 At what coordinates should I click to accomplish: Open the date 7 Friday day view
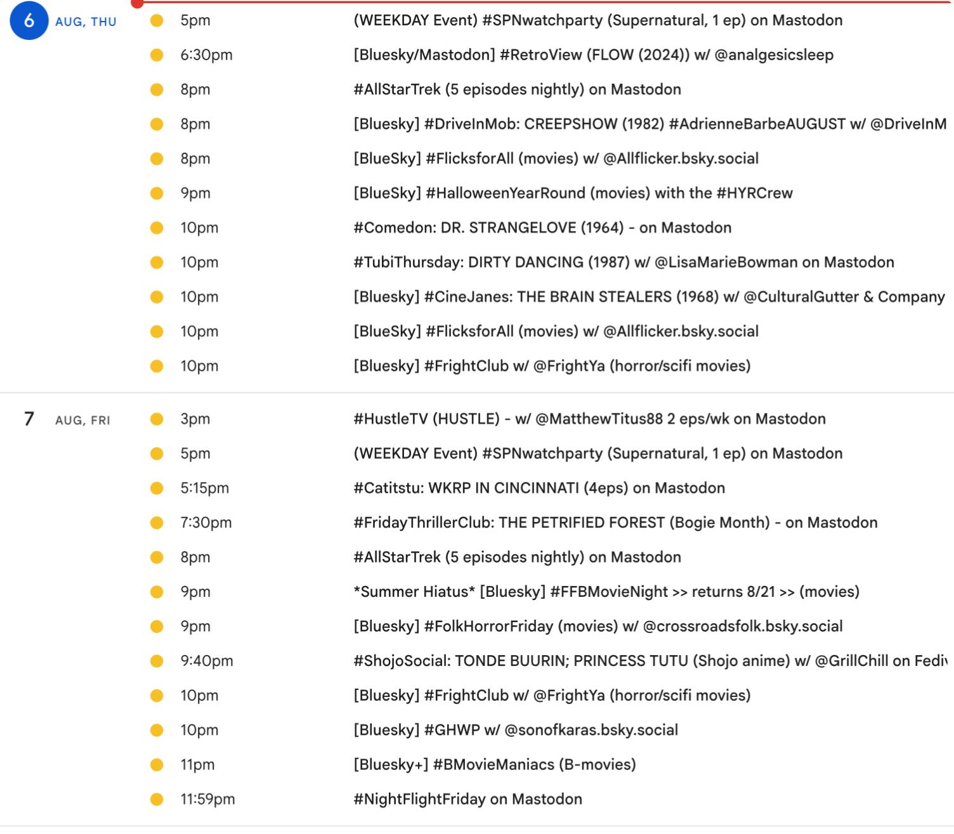[29, 419]
